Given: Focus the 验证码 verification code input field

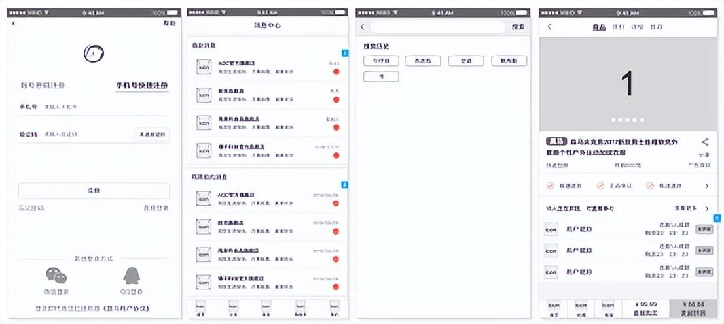Looking at the screenshot, I should pyautogui.click(x=76, y=134).
